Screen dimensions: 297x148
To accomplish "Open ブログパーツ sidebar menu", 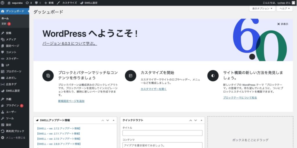I will (15, 72).
